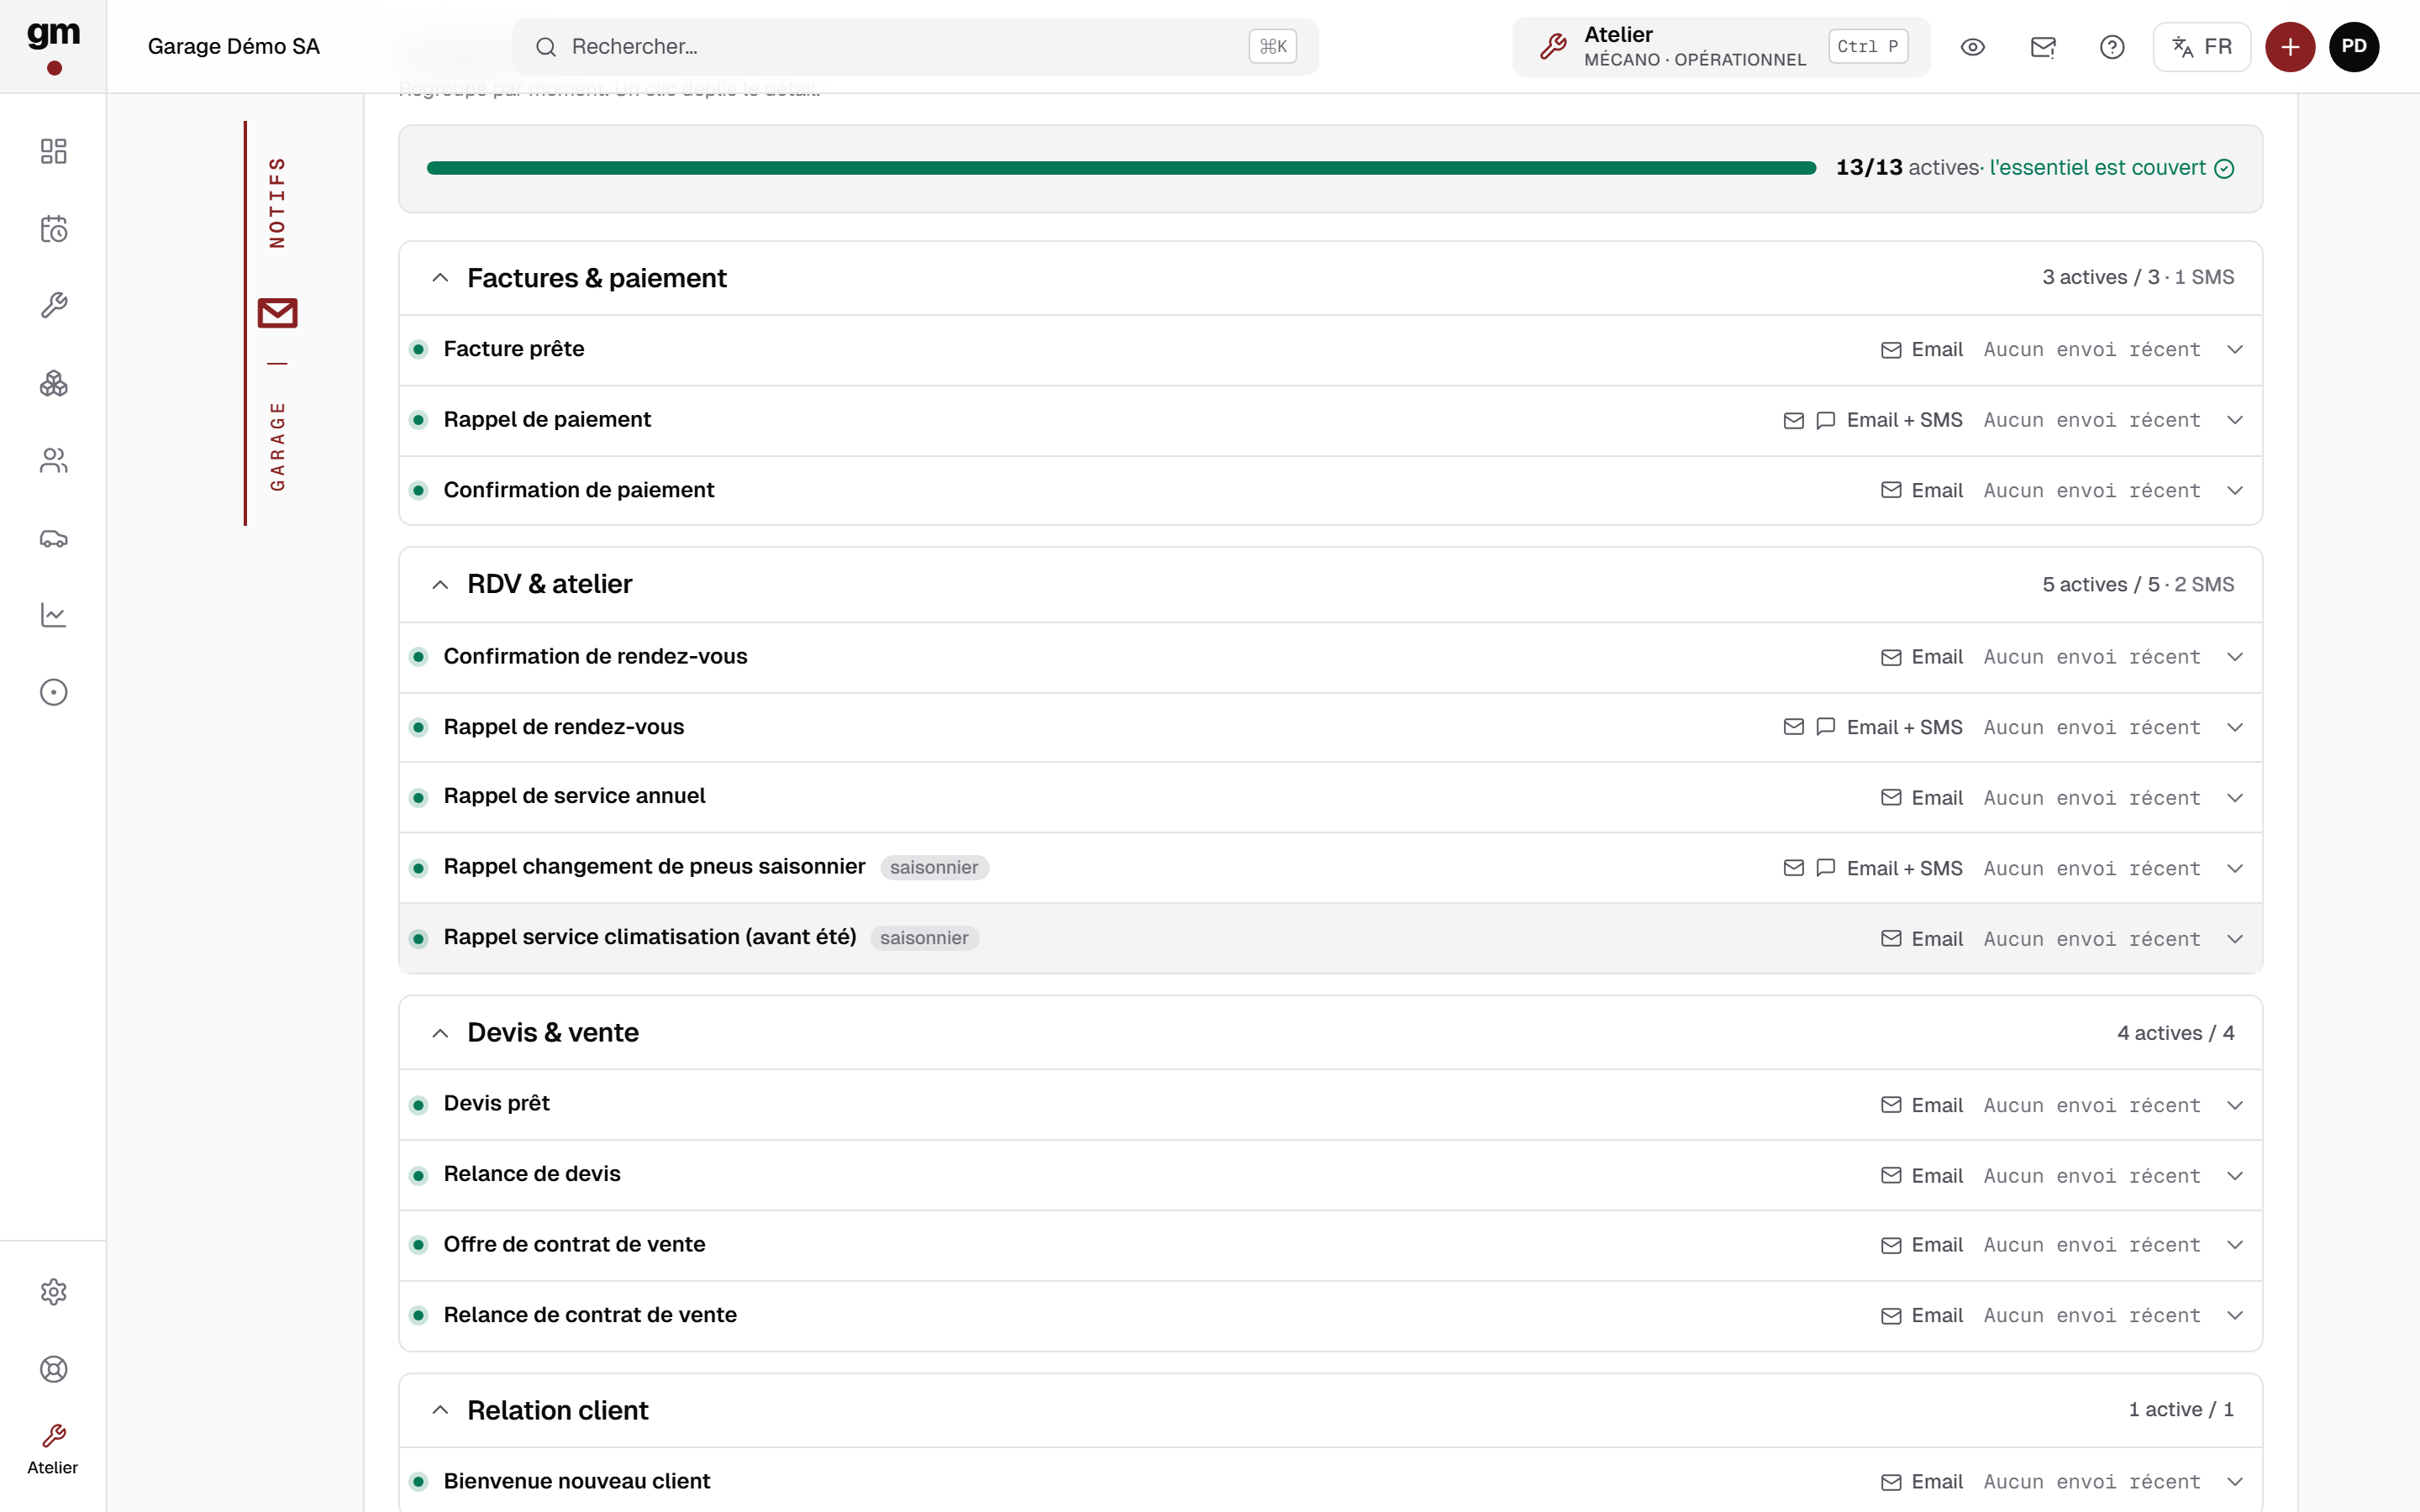The height and width of the screenshot is (1512, 2420).
Task: Click the 3 actives / 3 · 1 SMS summary
Action: pyautogui.click(x=2138, y=277)
